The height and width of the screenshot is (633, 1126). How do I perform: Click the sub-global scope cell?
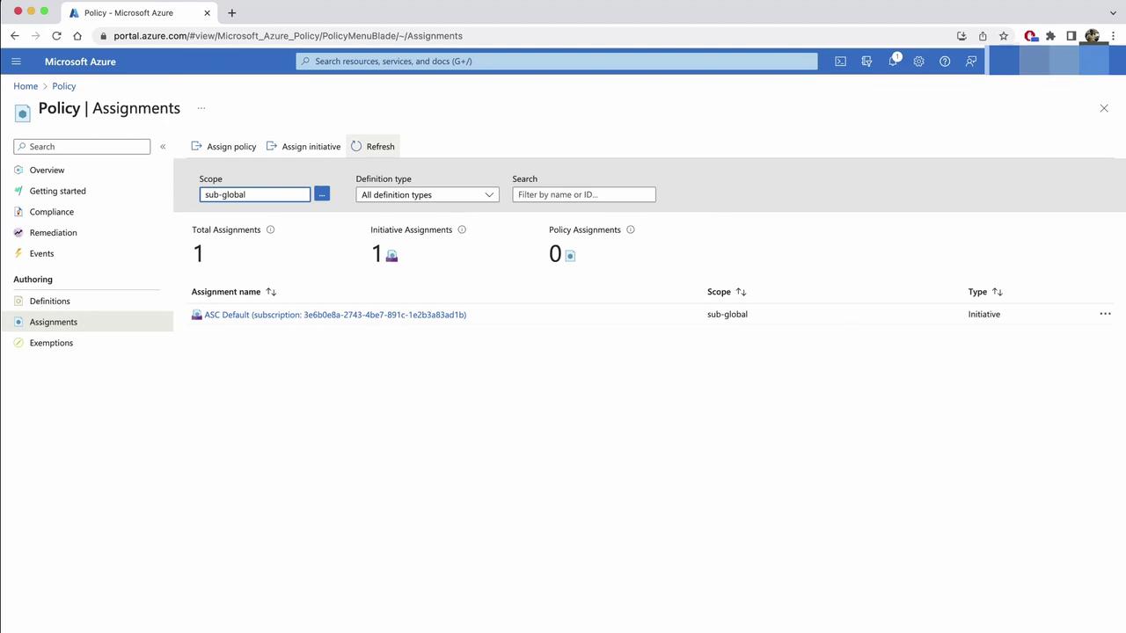tap(728, 314)
